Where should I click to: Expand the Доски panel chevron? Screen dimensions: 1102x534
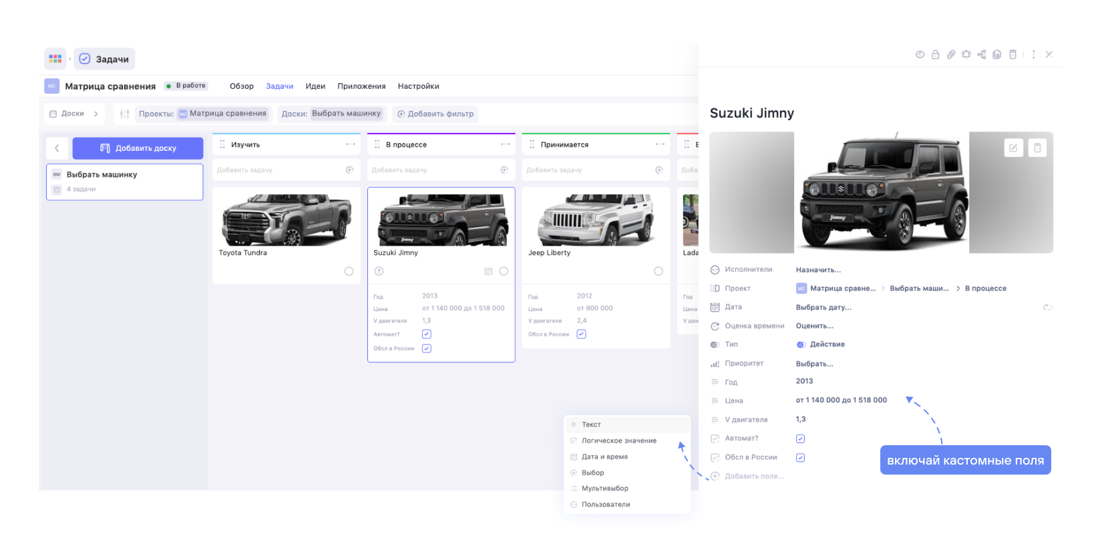click(96, 114)
